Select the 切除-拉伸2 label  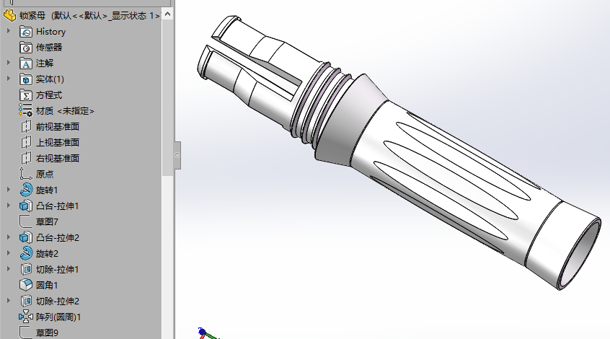[x=58, y=301]
